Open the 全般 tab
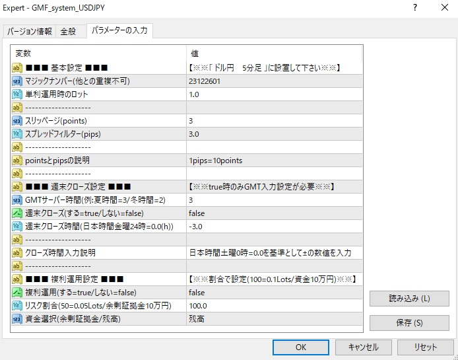Image resolution: width=458 pixels, height=360 pixels. click(68, 32)
